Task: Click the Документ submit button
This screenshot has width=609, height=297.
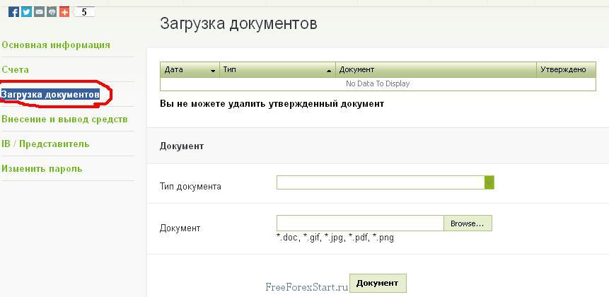Action: (x=378, y=283)
